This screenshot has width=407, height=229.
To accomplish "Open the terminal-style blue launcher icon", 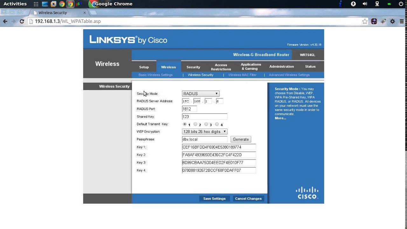I will point(45,4).
